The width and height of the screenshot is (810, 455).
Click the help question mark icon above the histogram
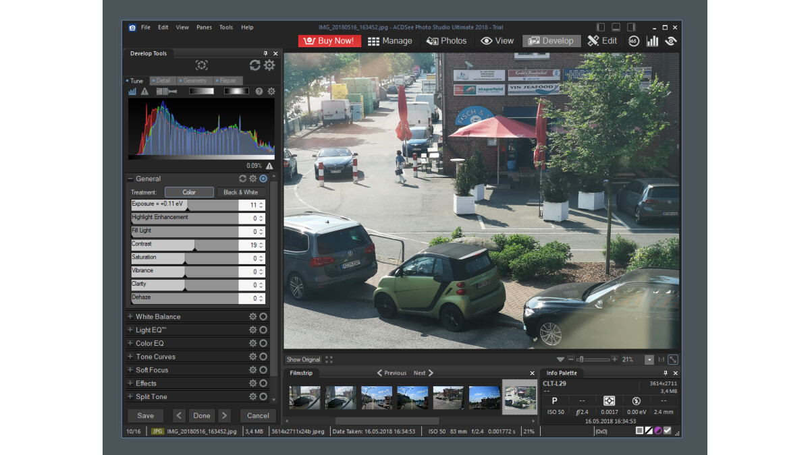(x=259, y=92)
